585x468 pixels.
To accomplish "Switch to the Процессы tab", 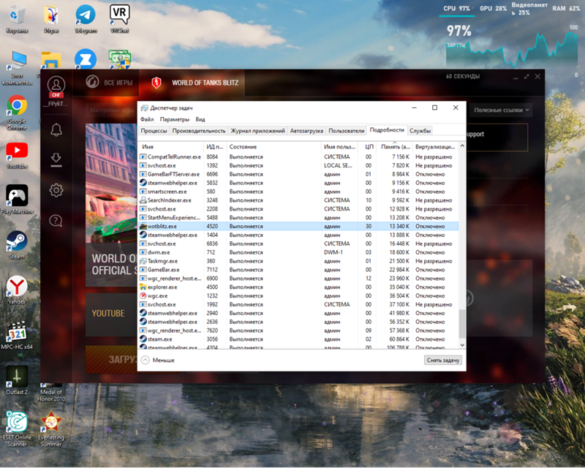I will (154, 131).
